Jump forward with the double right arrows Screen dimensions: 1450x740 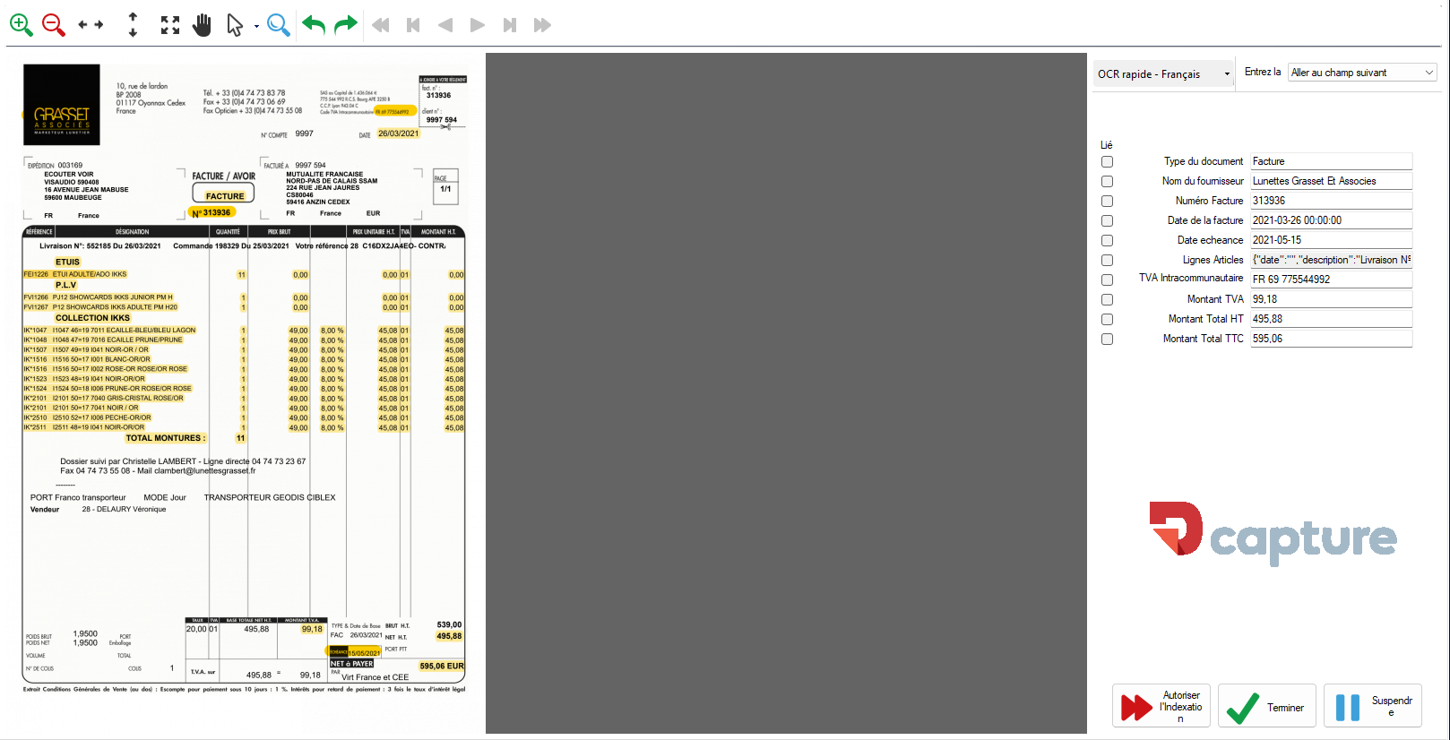point(542,25)
